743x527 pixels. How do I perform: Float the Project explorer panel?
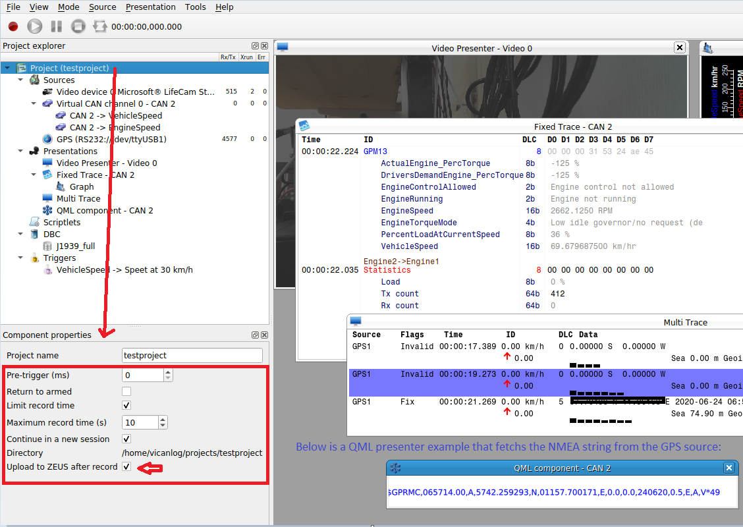pos(255,46)
